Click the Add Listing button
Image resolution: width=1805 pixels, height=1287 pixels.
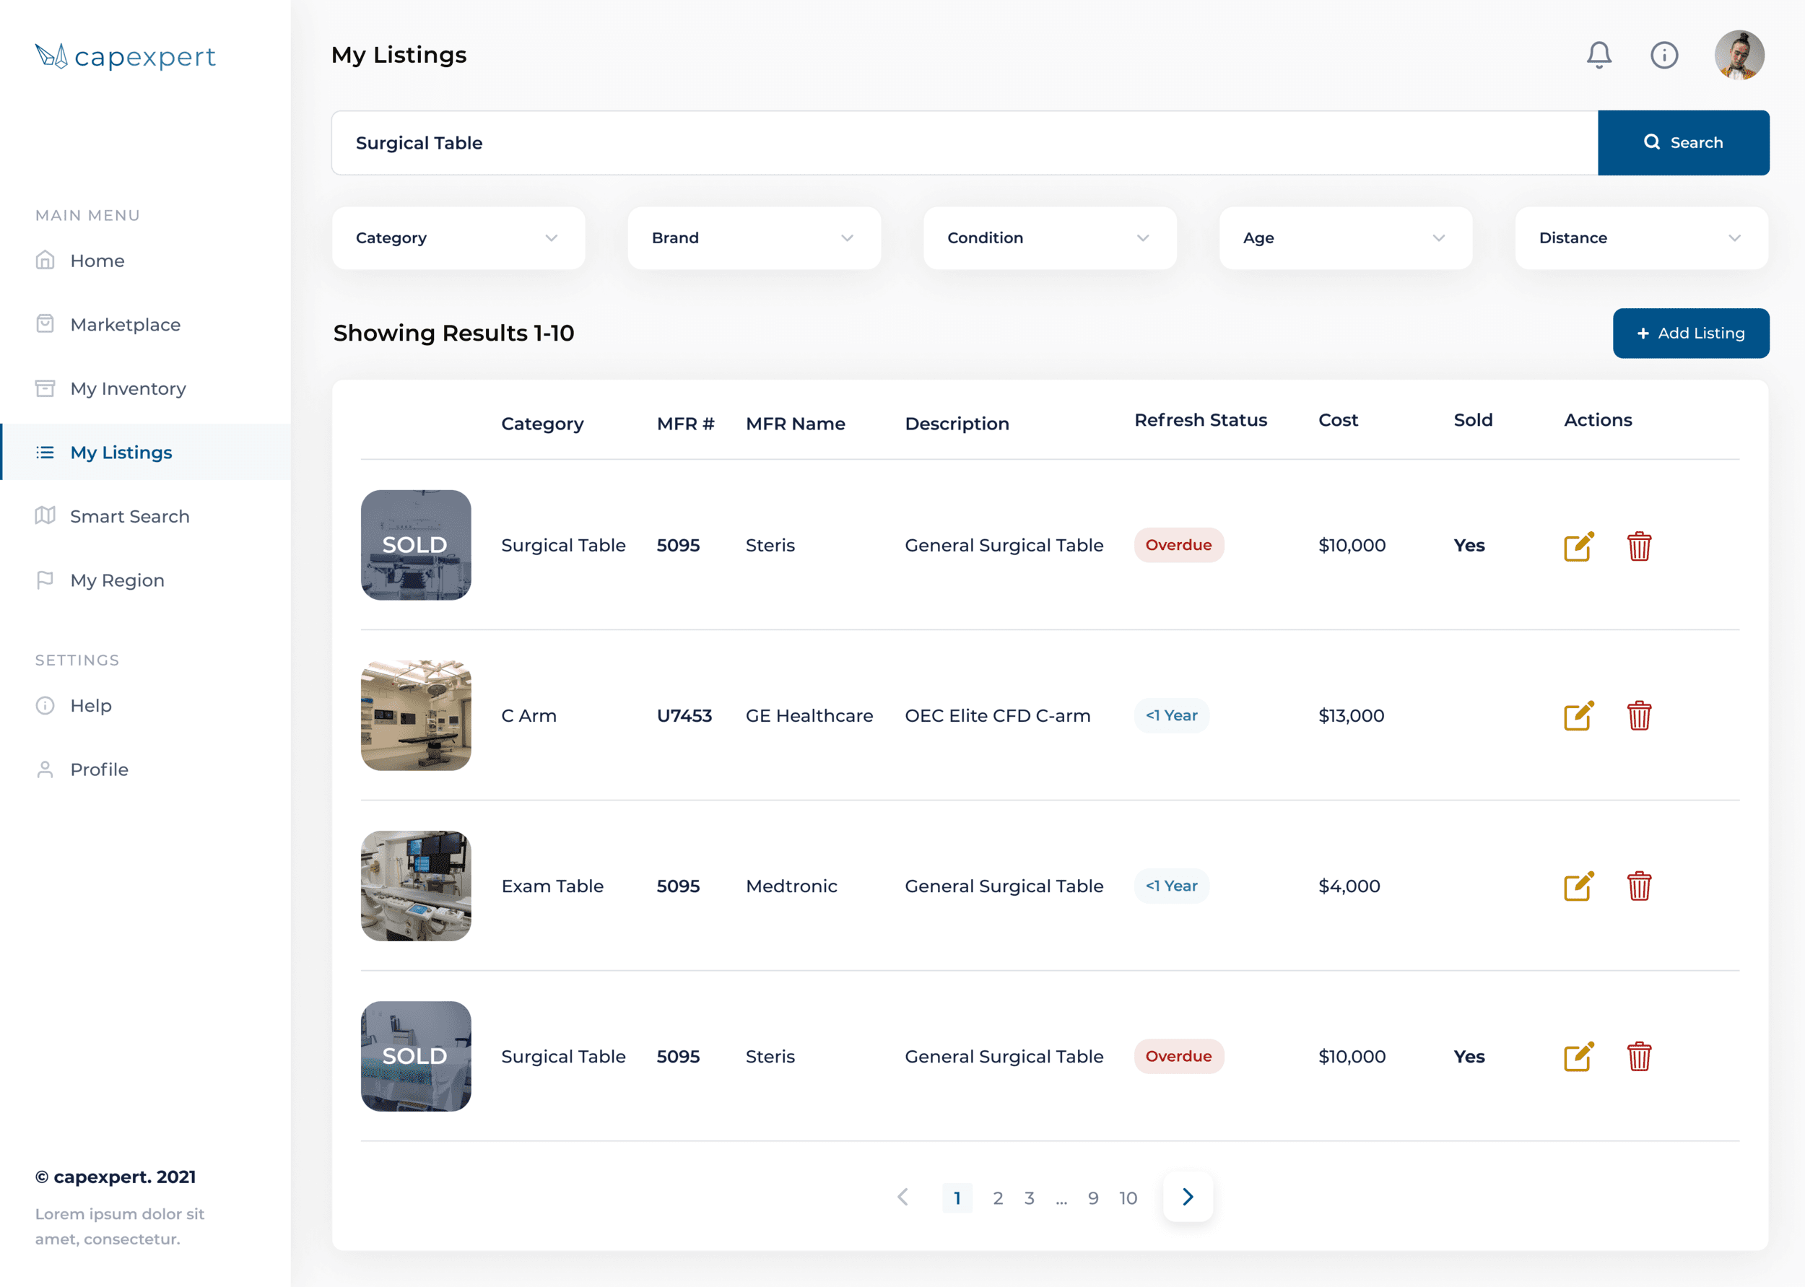pyautogui.click(x=1690, y=333)
